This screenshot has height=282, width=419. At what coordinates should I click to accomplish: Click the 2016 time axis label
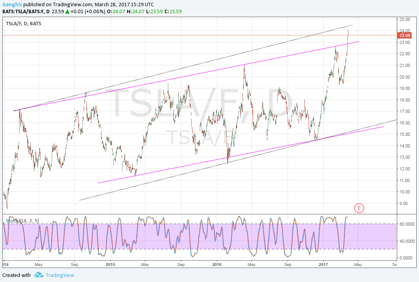tap(217, 264)
